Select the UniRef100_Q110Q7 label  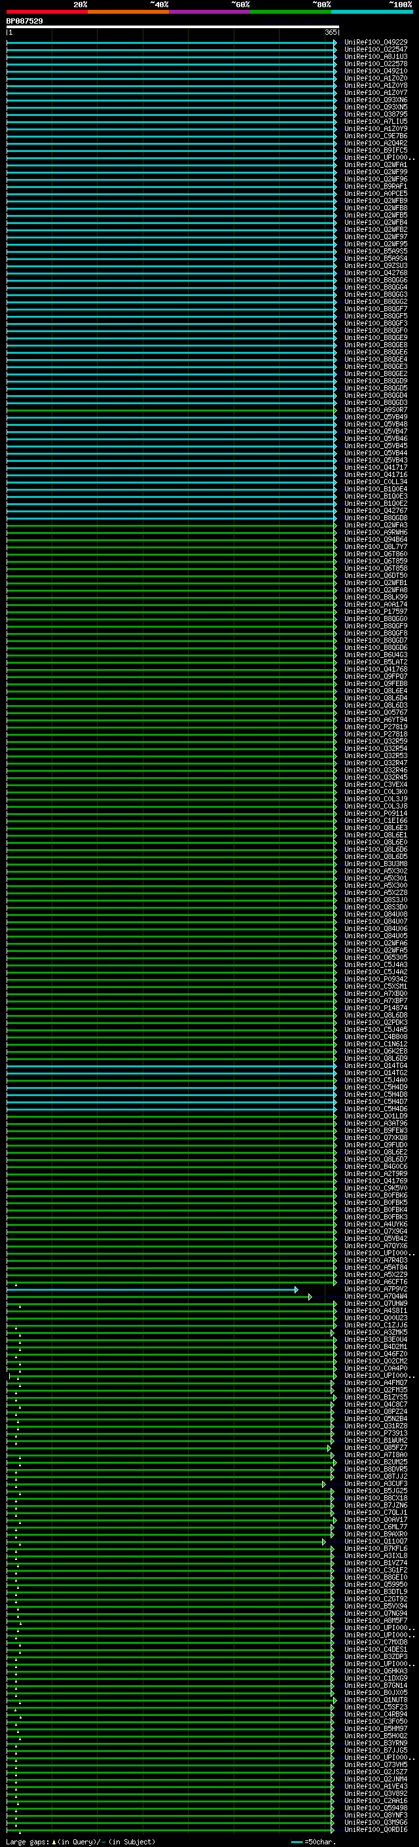(x=376, y=1542)
